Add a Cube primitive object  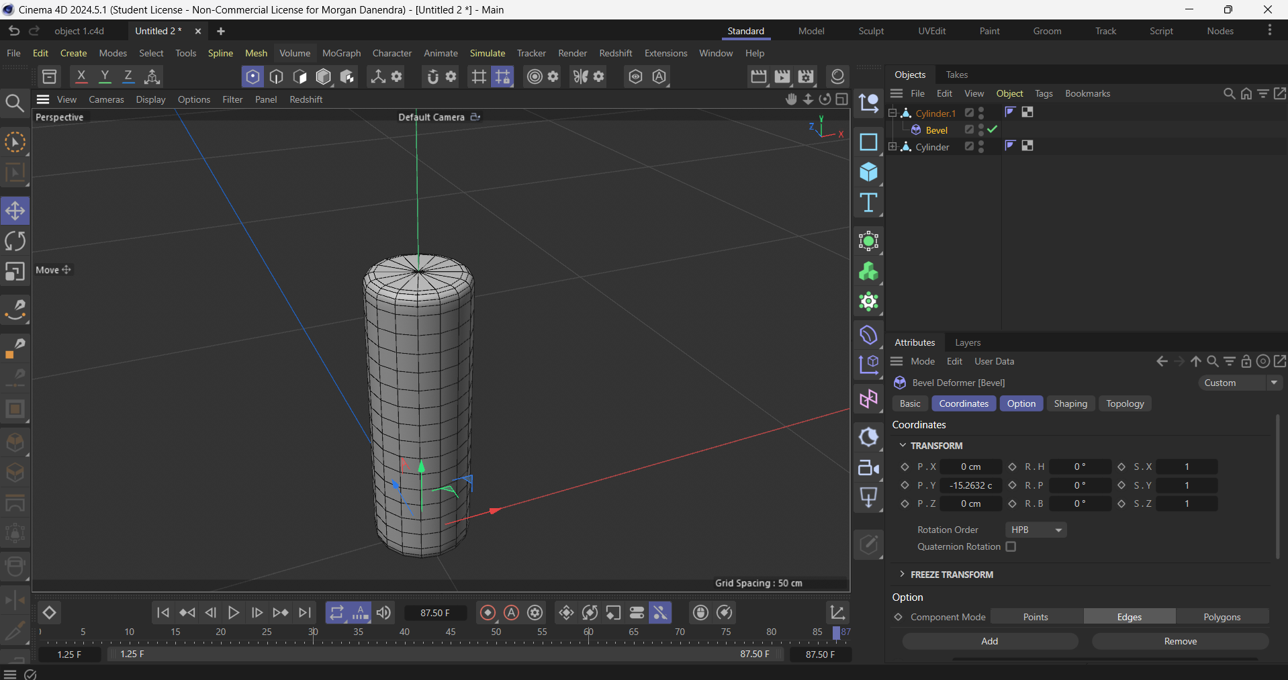(x=868, y=173)
